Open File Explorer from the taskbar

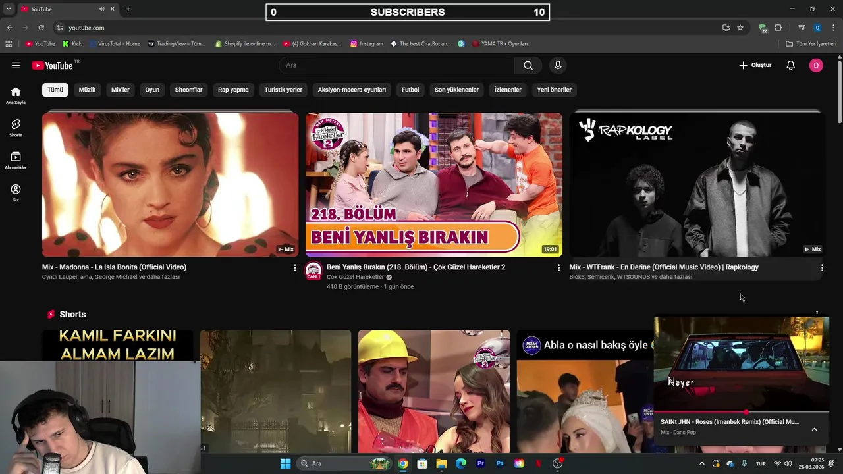[441, 463]
